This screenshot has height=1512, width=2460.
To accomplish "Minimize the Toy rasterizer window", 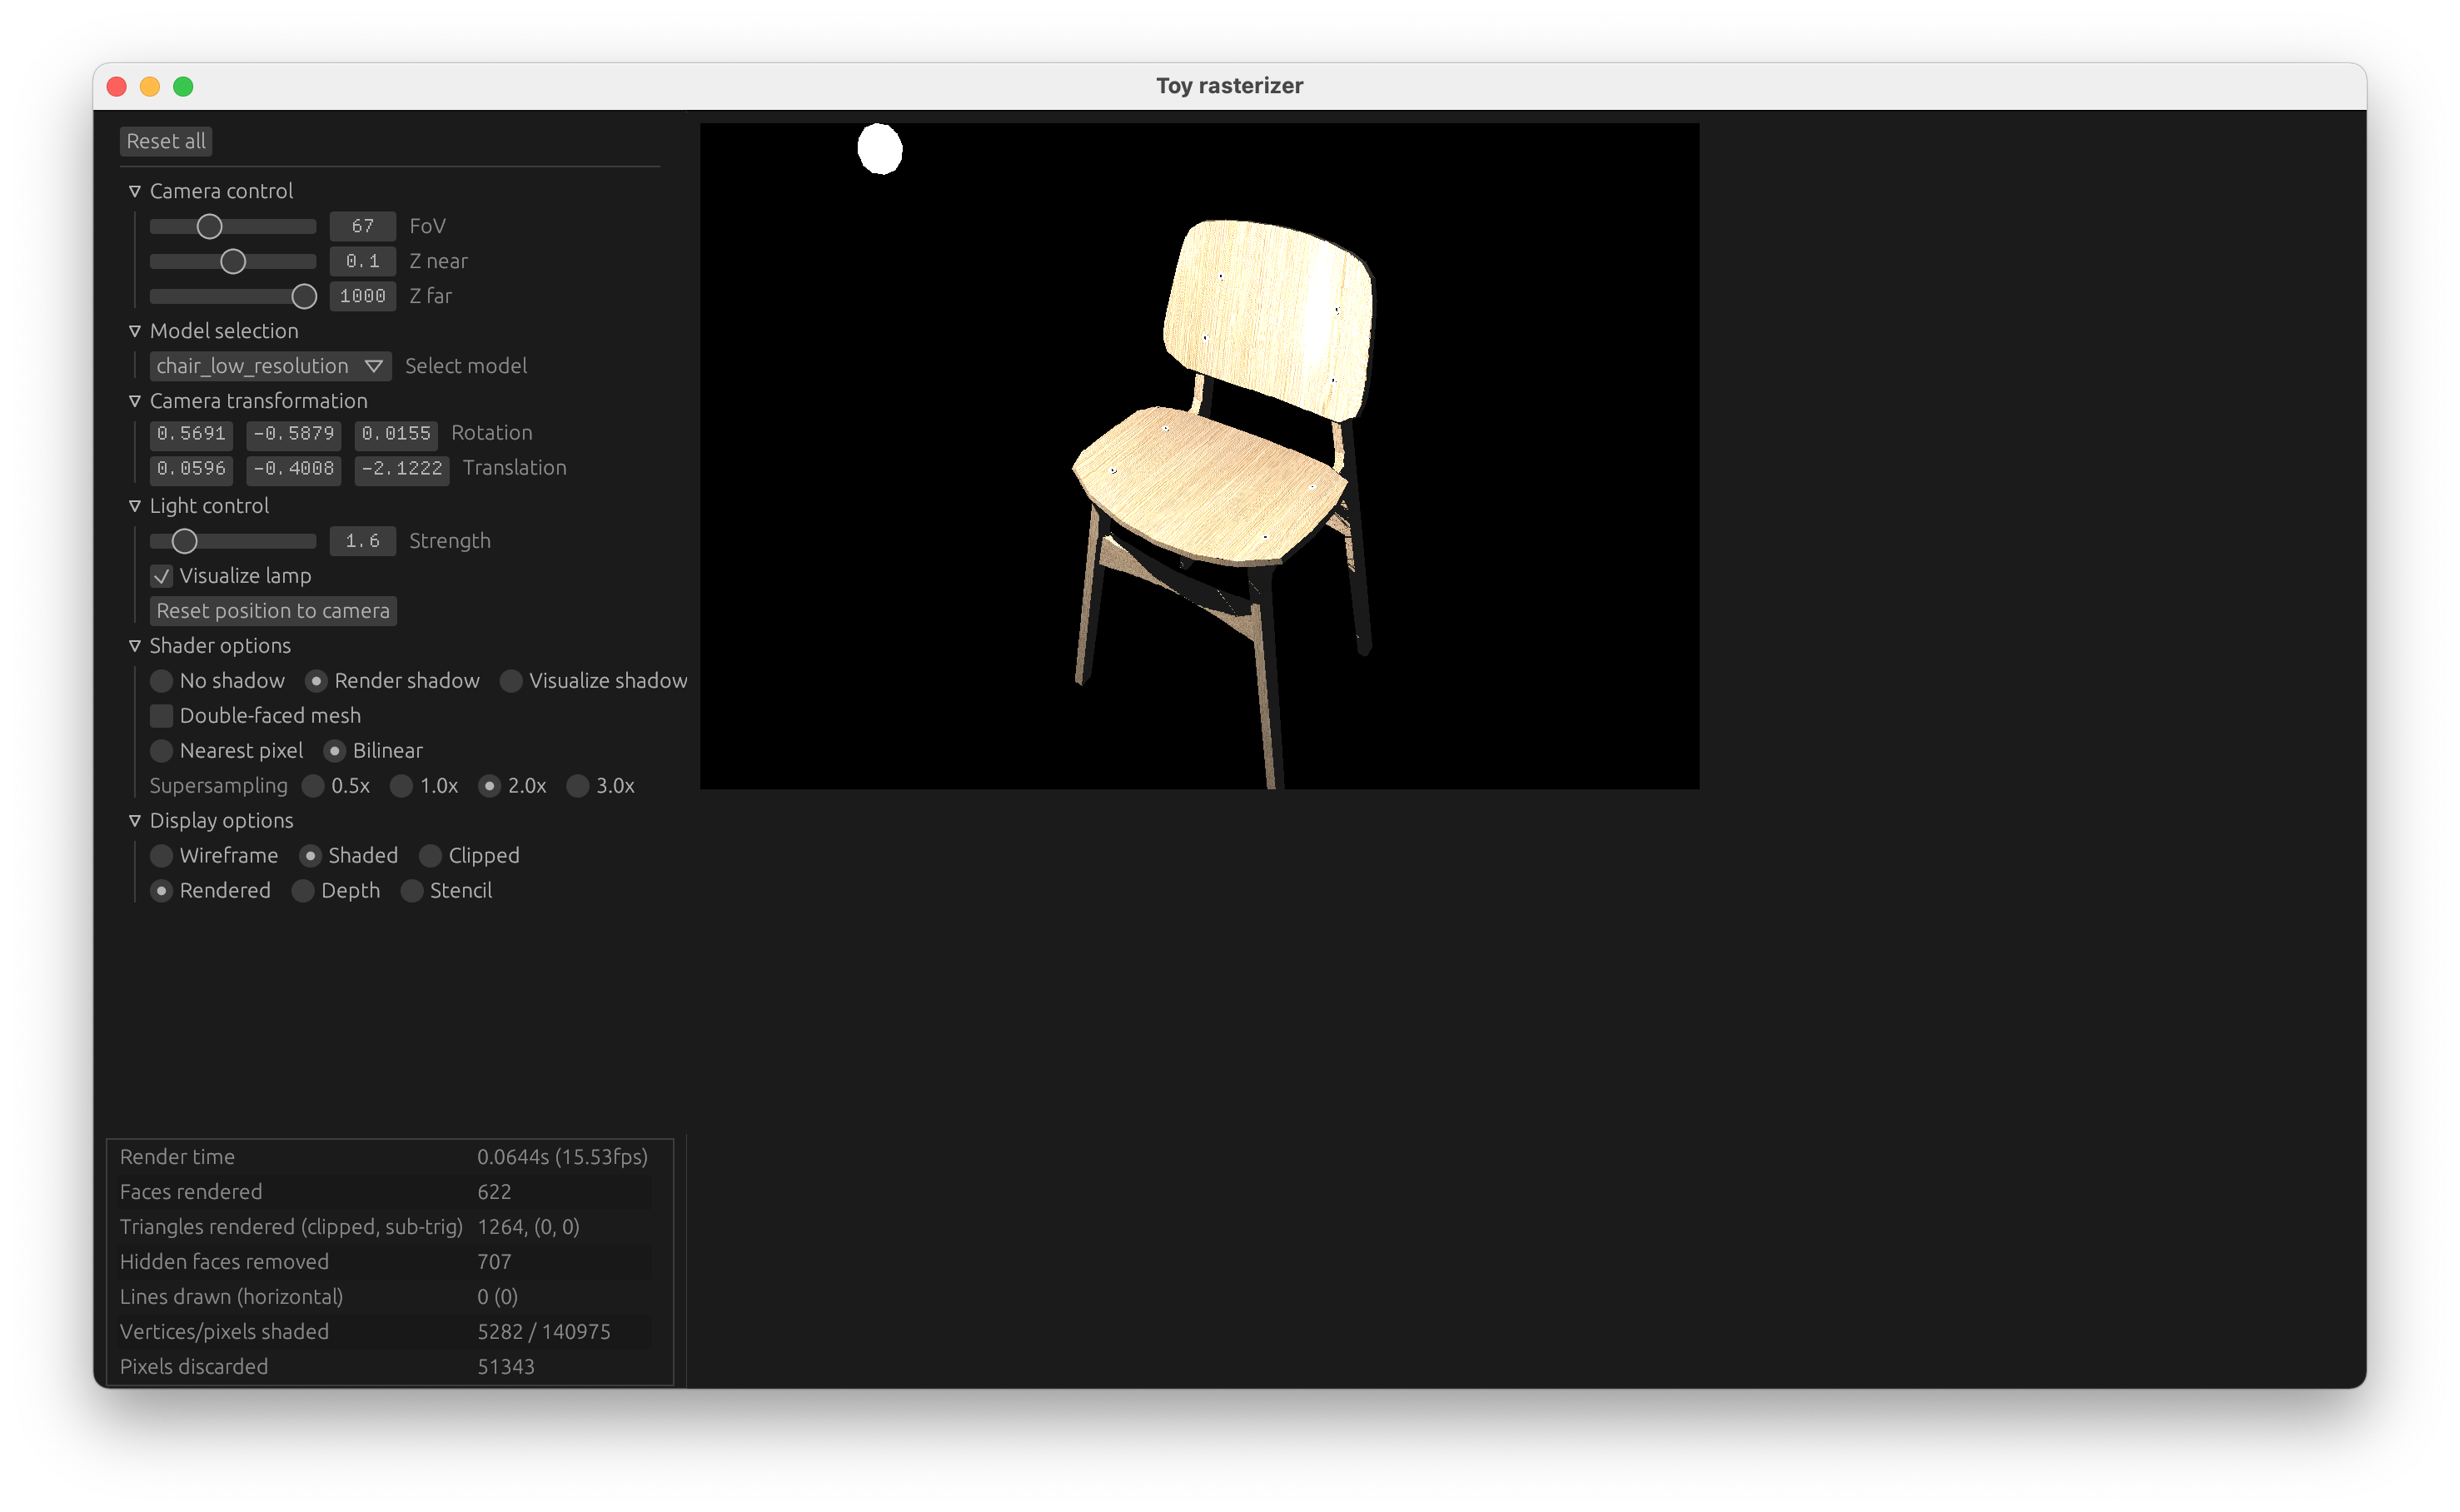I will tap(150, 87).
